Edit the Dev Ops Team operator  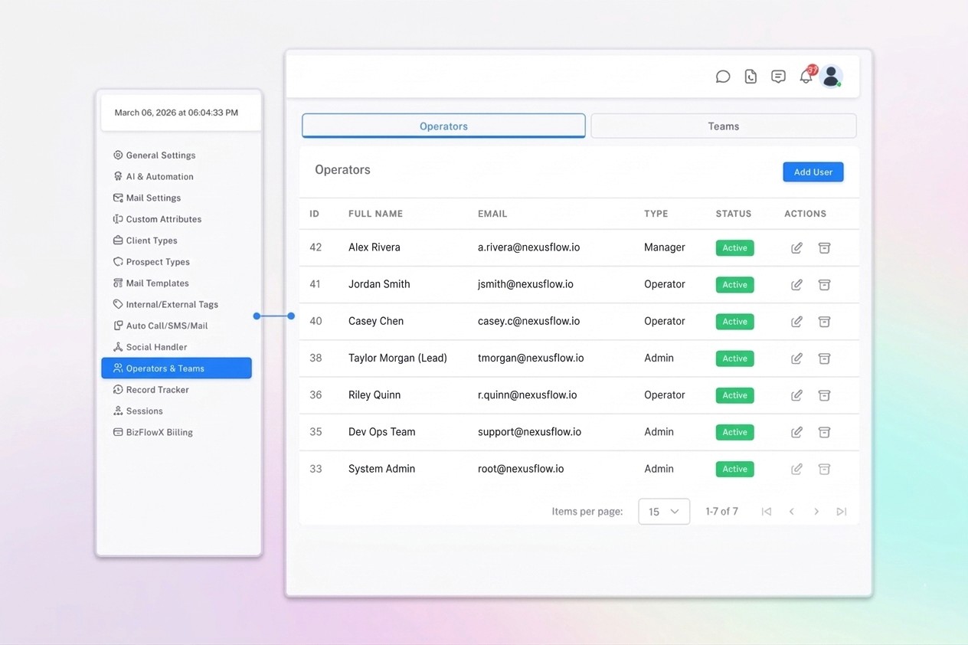[796, 432]
